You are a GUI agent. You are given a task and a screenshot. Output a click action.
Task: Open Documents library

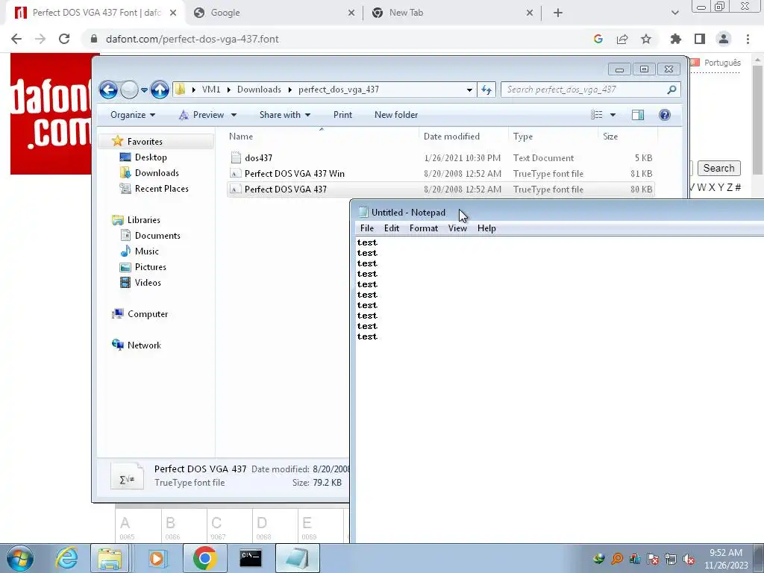pyautogui.click(x=157, y=236)
